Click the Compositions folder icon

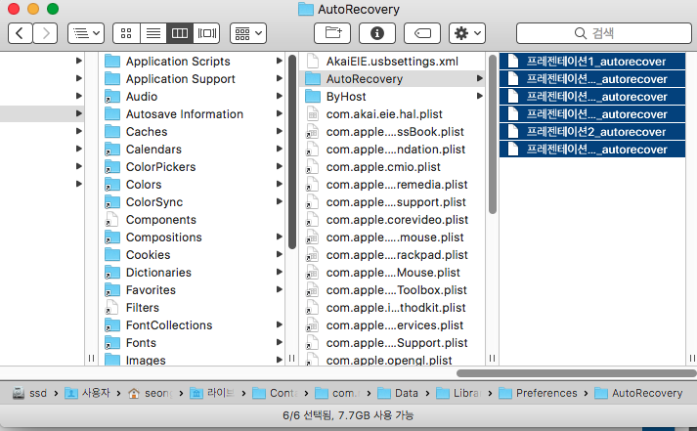[x=112, y=237]
